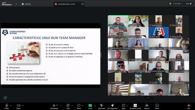
Task: Unmute the microphone with the Audio button
Action: [6, 106]
